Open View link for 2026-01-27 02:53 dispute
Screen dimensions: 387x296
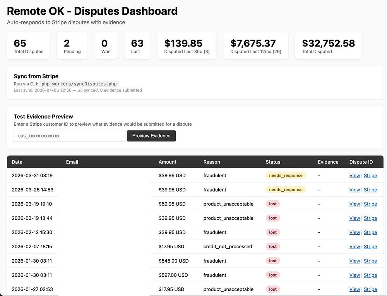click(354, 289)
